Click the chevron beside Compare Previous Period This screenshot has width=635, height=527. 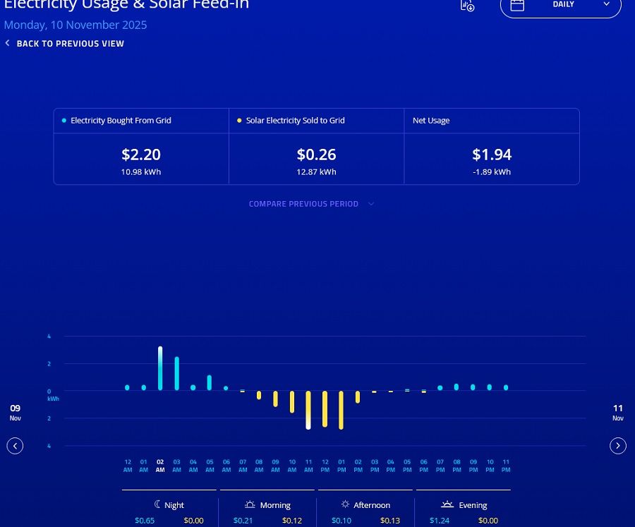pyautogui.click(x=371, y=204)
